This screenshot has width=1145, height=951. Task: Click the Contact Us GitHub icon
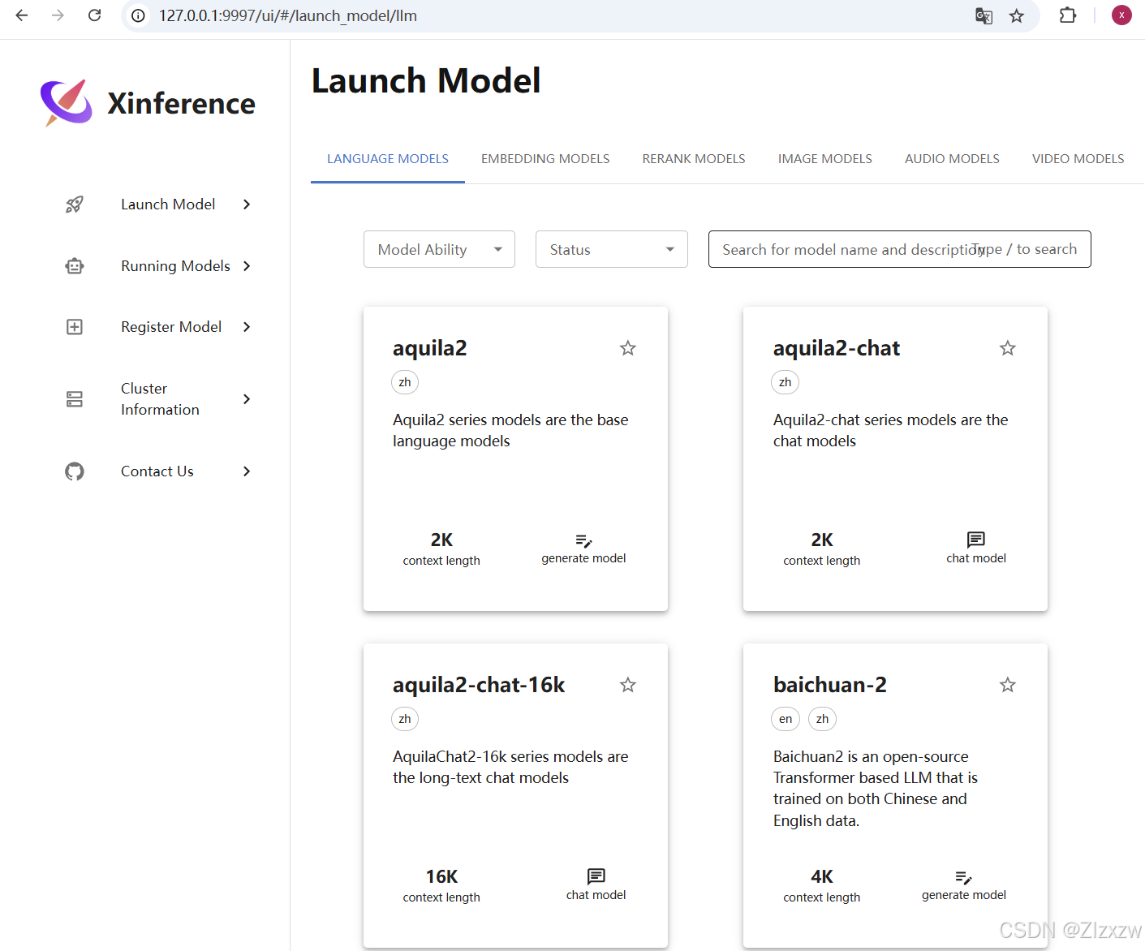coord(75,471)
